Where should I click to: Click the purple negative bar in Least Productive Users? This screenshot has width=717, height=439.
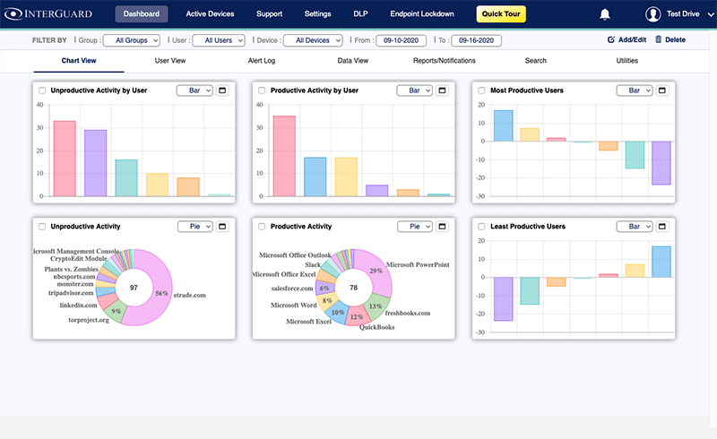coord(504,299)
